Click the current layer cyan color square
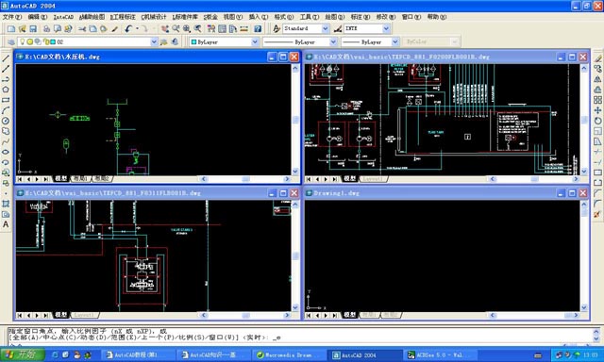604x362 pixels. point(53,41)
